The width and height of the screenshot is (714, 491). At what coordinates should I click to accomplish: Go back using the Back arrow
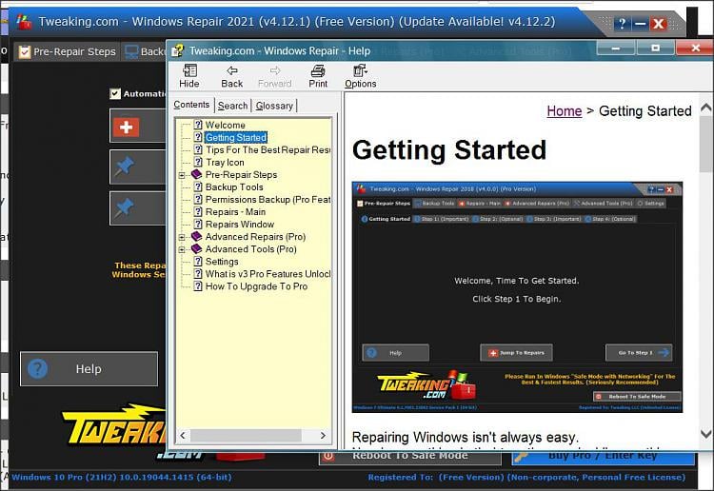[232, 75]
